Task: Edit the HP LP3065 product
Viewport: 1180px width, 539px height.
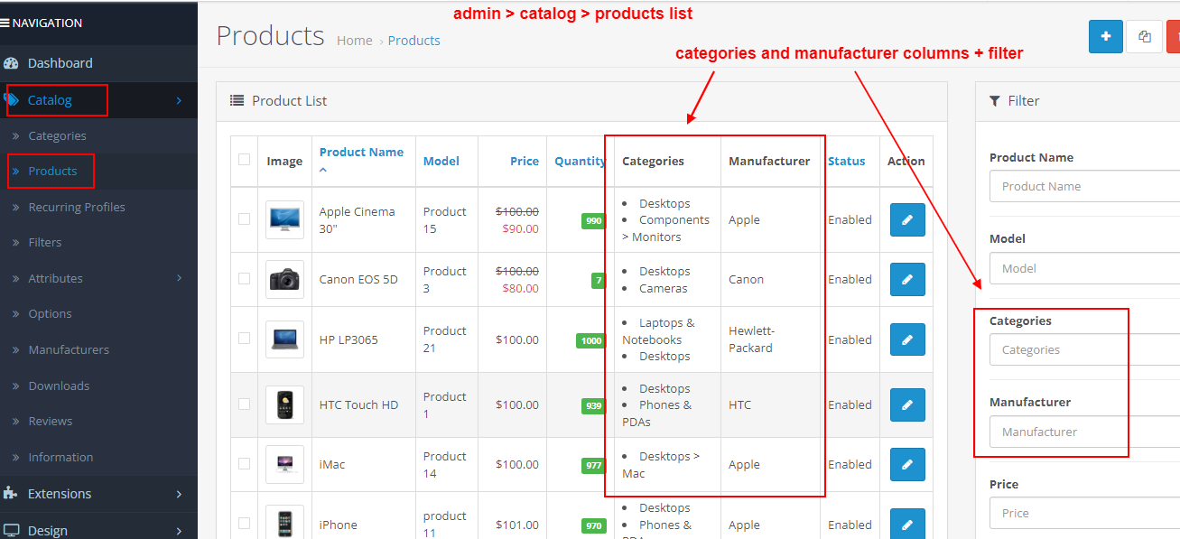Action: click(906, 339)
